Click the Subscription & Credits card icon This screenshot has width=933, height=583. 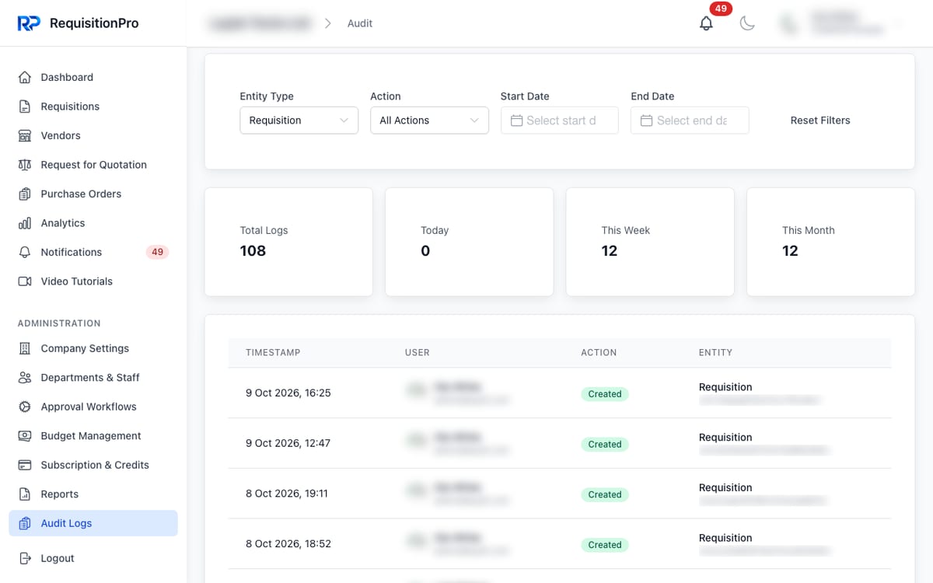25,465
